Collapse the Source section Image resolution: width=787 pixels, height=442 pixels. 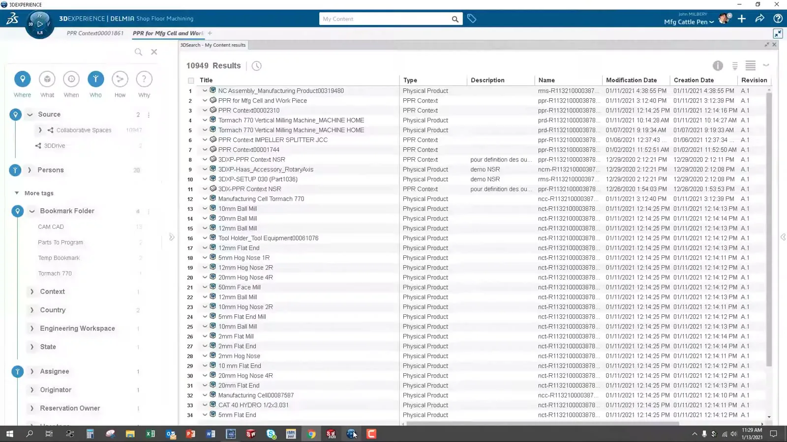[30, 114]
